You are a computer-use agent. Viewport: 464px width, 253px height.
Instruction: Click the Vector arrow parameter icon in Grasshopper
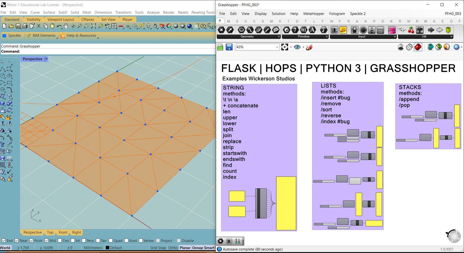click(x=230, y=30)
